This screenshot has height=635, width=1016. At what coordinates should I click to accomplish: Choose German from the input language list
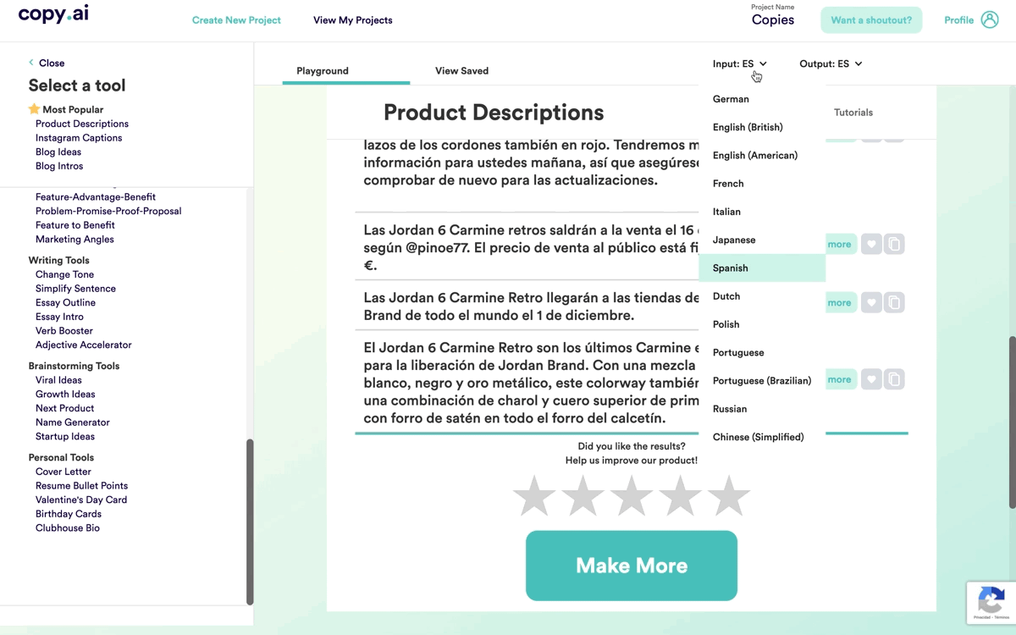pos(762,99)
